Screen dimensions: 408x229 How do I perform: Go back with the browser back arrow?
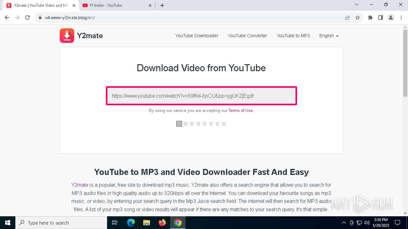pyautogui.click(x=7, y=17)
